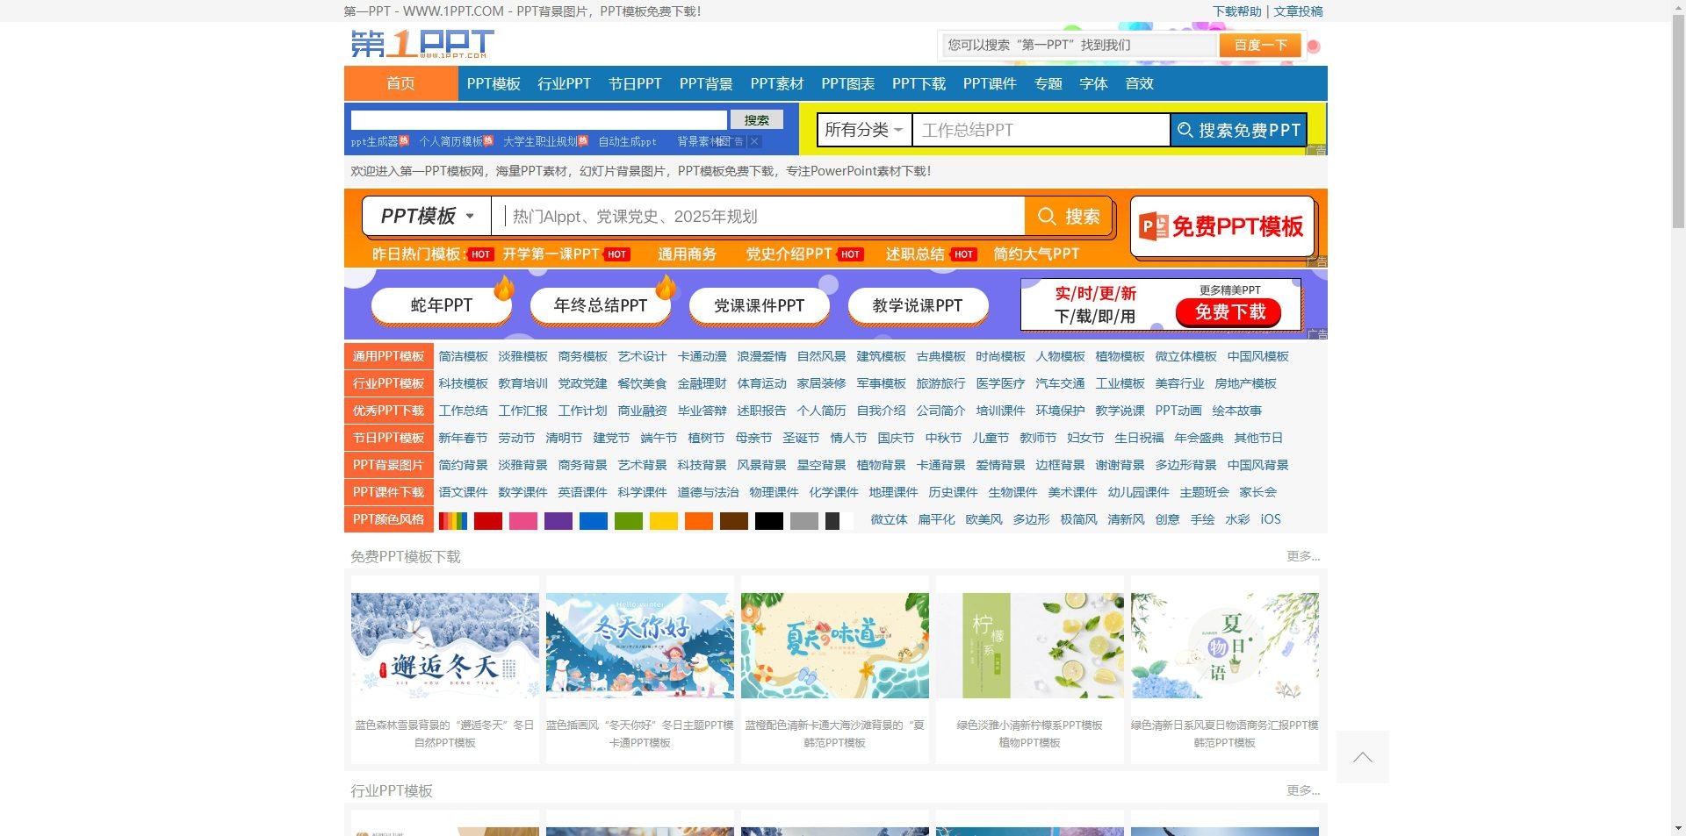
Task: Click the red 免费下载 button in the banner
Action: [x=1229, y=311]
